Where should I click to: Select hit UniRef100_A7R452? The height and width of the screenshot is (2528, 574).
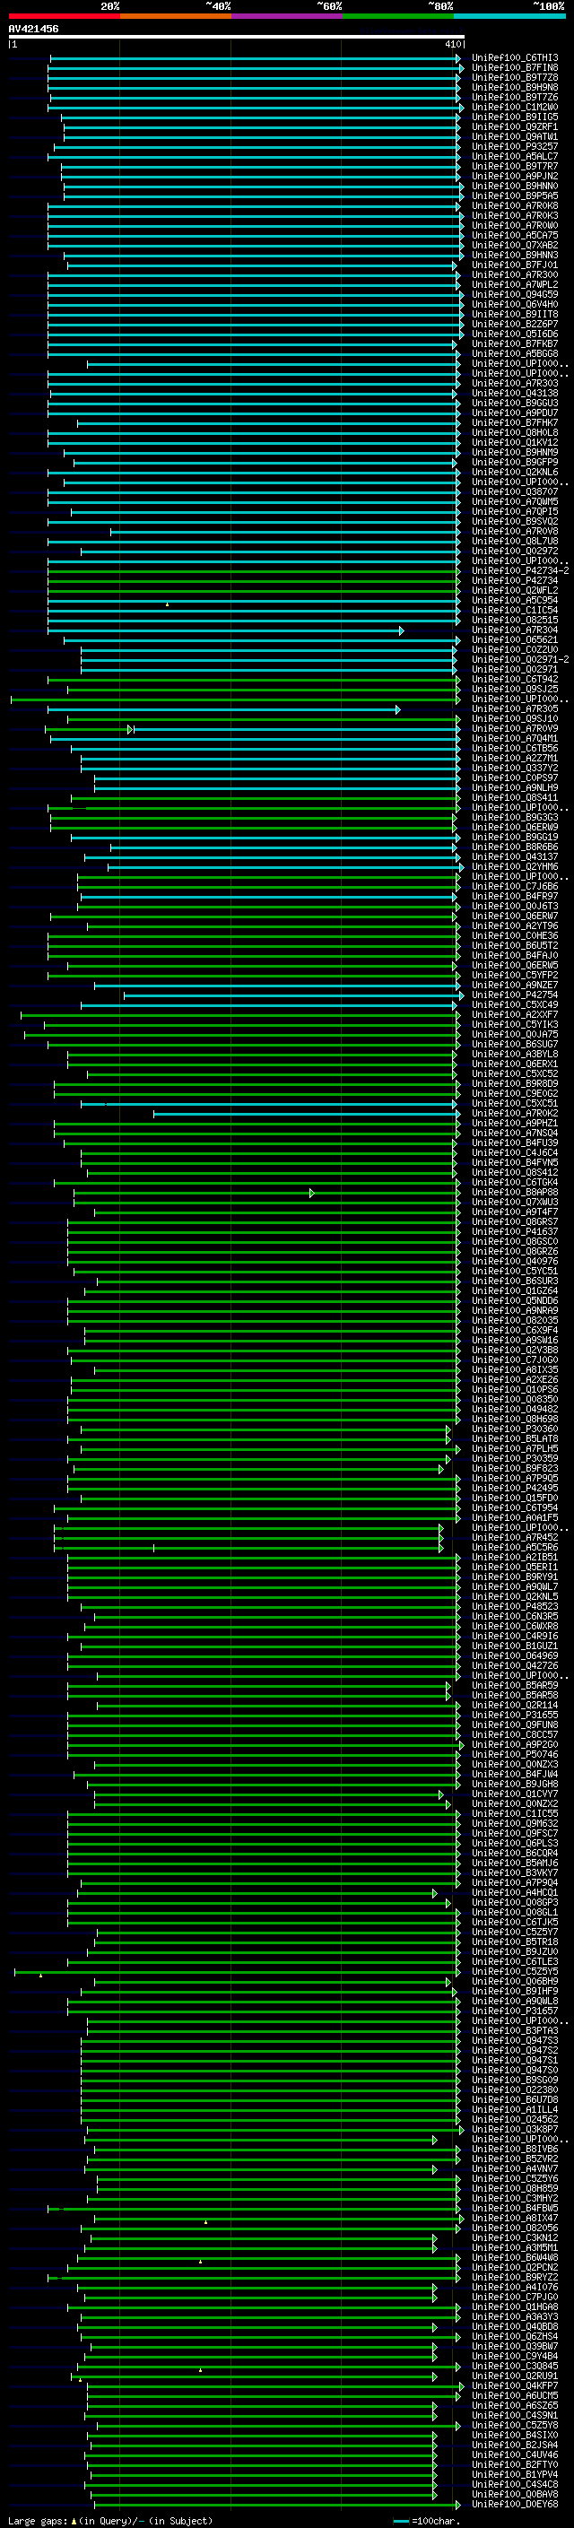pyautogui.click(x=514, y=1538)
